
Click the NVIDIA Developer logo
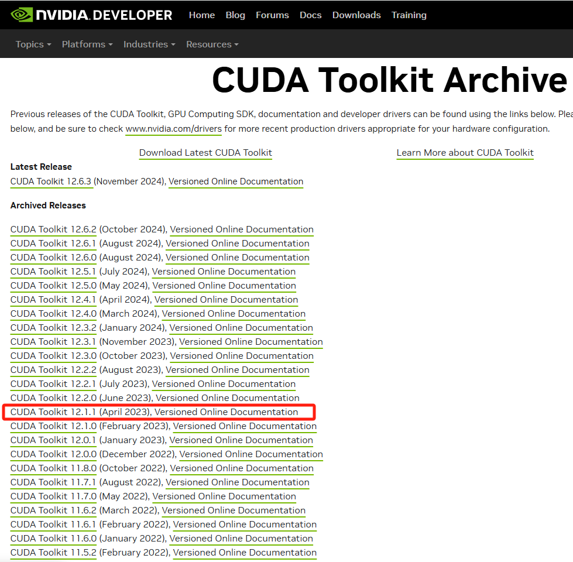click(91, 15)
